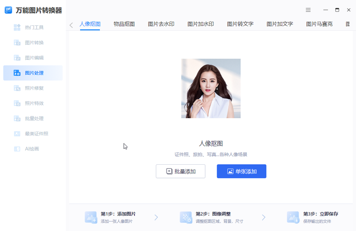Close the 万能图片转换器 window
This screenshot has width=356, height=231.
pos(349,10)
